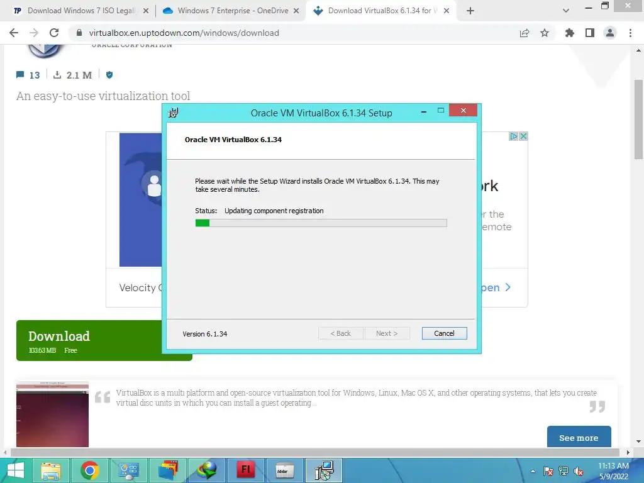The image size is (644, 483).
Task: Open the tab search chevron
Action: (x=566, y=11)
